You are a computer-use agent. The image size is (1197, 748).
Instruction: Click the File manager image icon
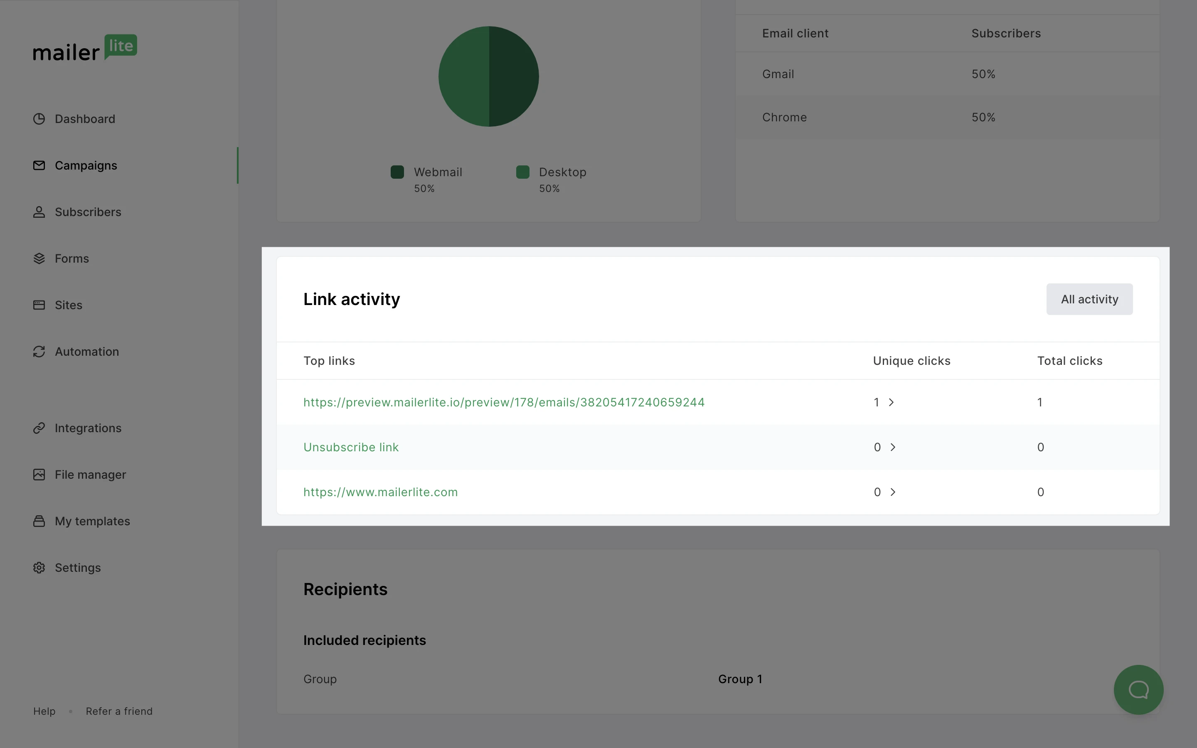coord(39,475)
